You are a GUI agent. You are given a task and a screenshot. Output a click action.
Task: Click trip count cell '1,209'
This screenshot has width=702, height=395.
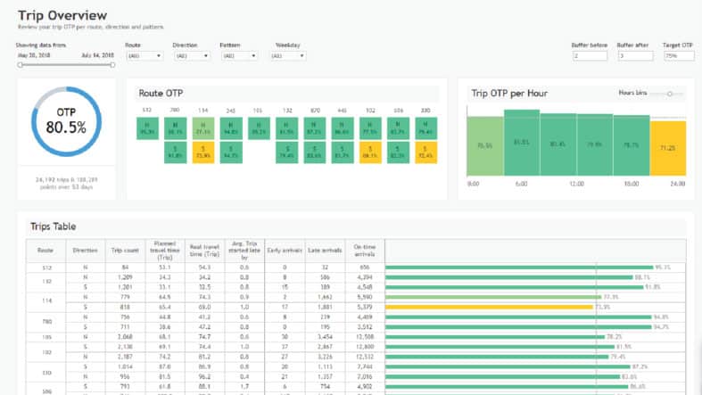pyautogui.click(x=125, y=277)
